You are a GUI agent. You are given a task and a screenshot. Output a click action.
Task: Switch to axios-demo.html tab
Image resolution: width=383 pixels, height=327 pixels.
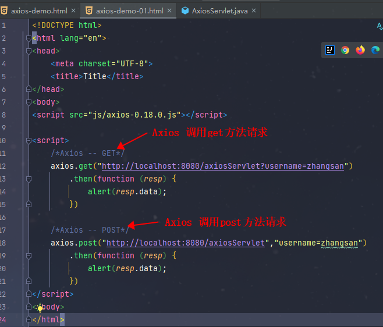[39, 10]
